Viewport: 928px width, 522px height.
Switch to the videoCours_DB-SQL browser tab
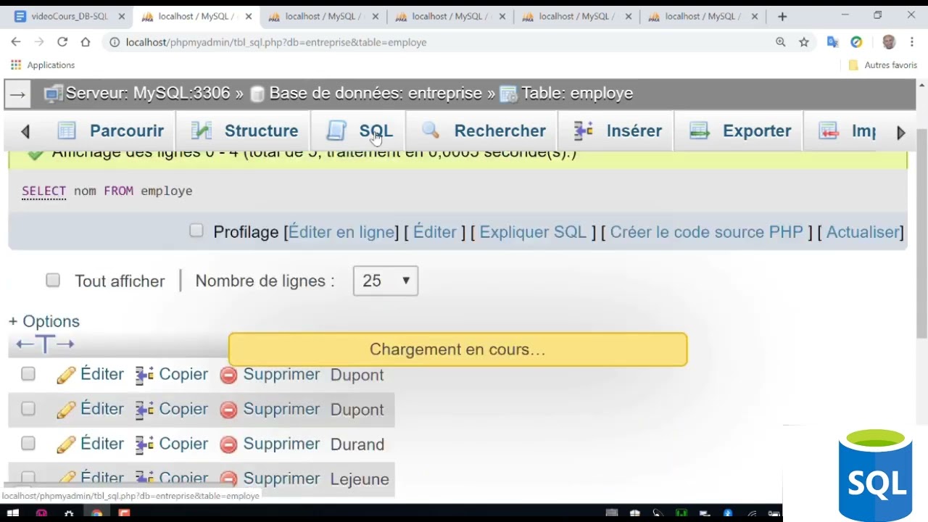[x=70, y=16]
